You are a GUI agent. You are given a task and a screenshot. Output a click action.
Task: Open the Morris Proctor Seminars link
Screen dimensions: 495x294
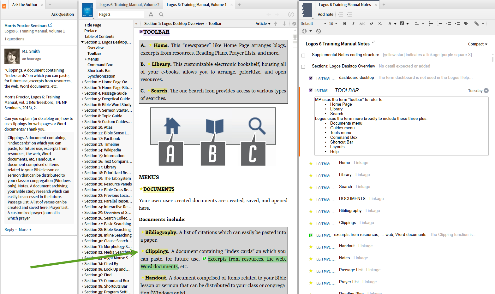[28, 26]
